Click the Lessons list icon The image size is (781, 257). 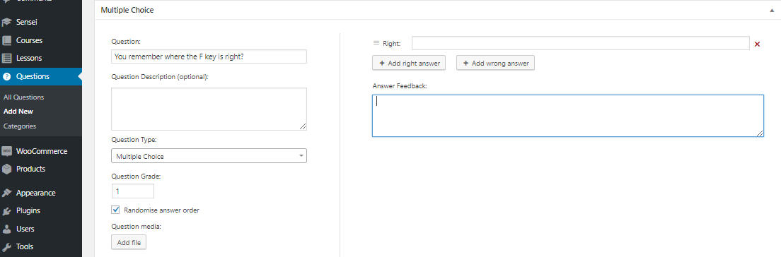pyautogui.click(x=7, y=58)
